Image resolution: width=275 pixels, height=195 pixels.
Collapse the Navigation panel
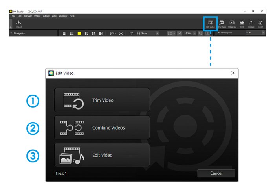[x=11, y=33]
